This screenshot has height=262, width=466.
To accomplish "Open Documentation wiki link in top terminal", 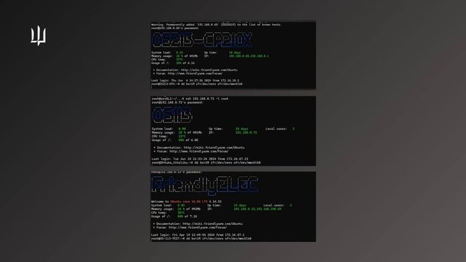I will pos(209,70).
